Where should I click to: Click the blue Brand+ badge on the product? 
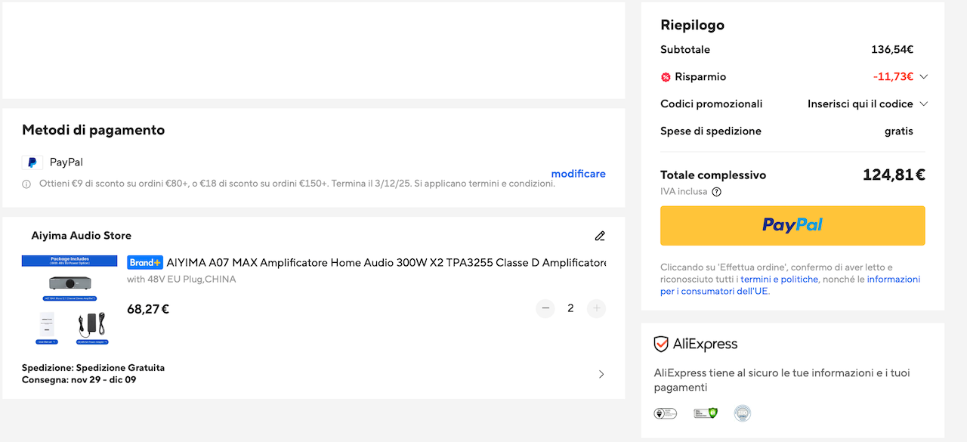(145, 262)
